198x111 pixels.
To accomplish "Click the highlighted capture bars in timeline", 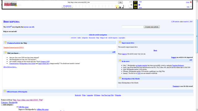I will [x=117, y=7].
